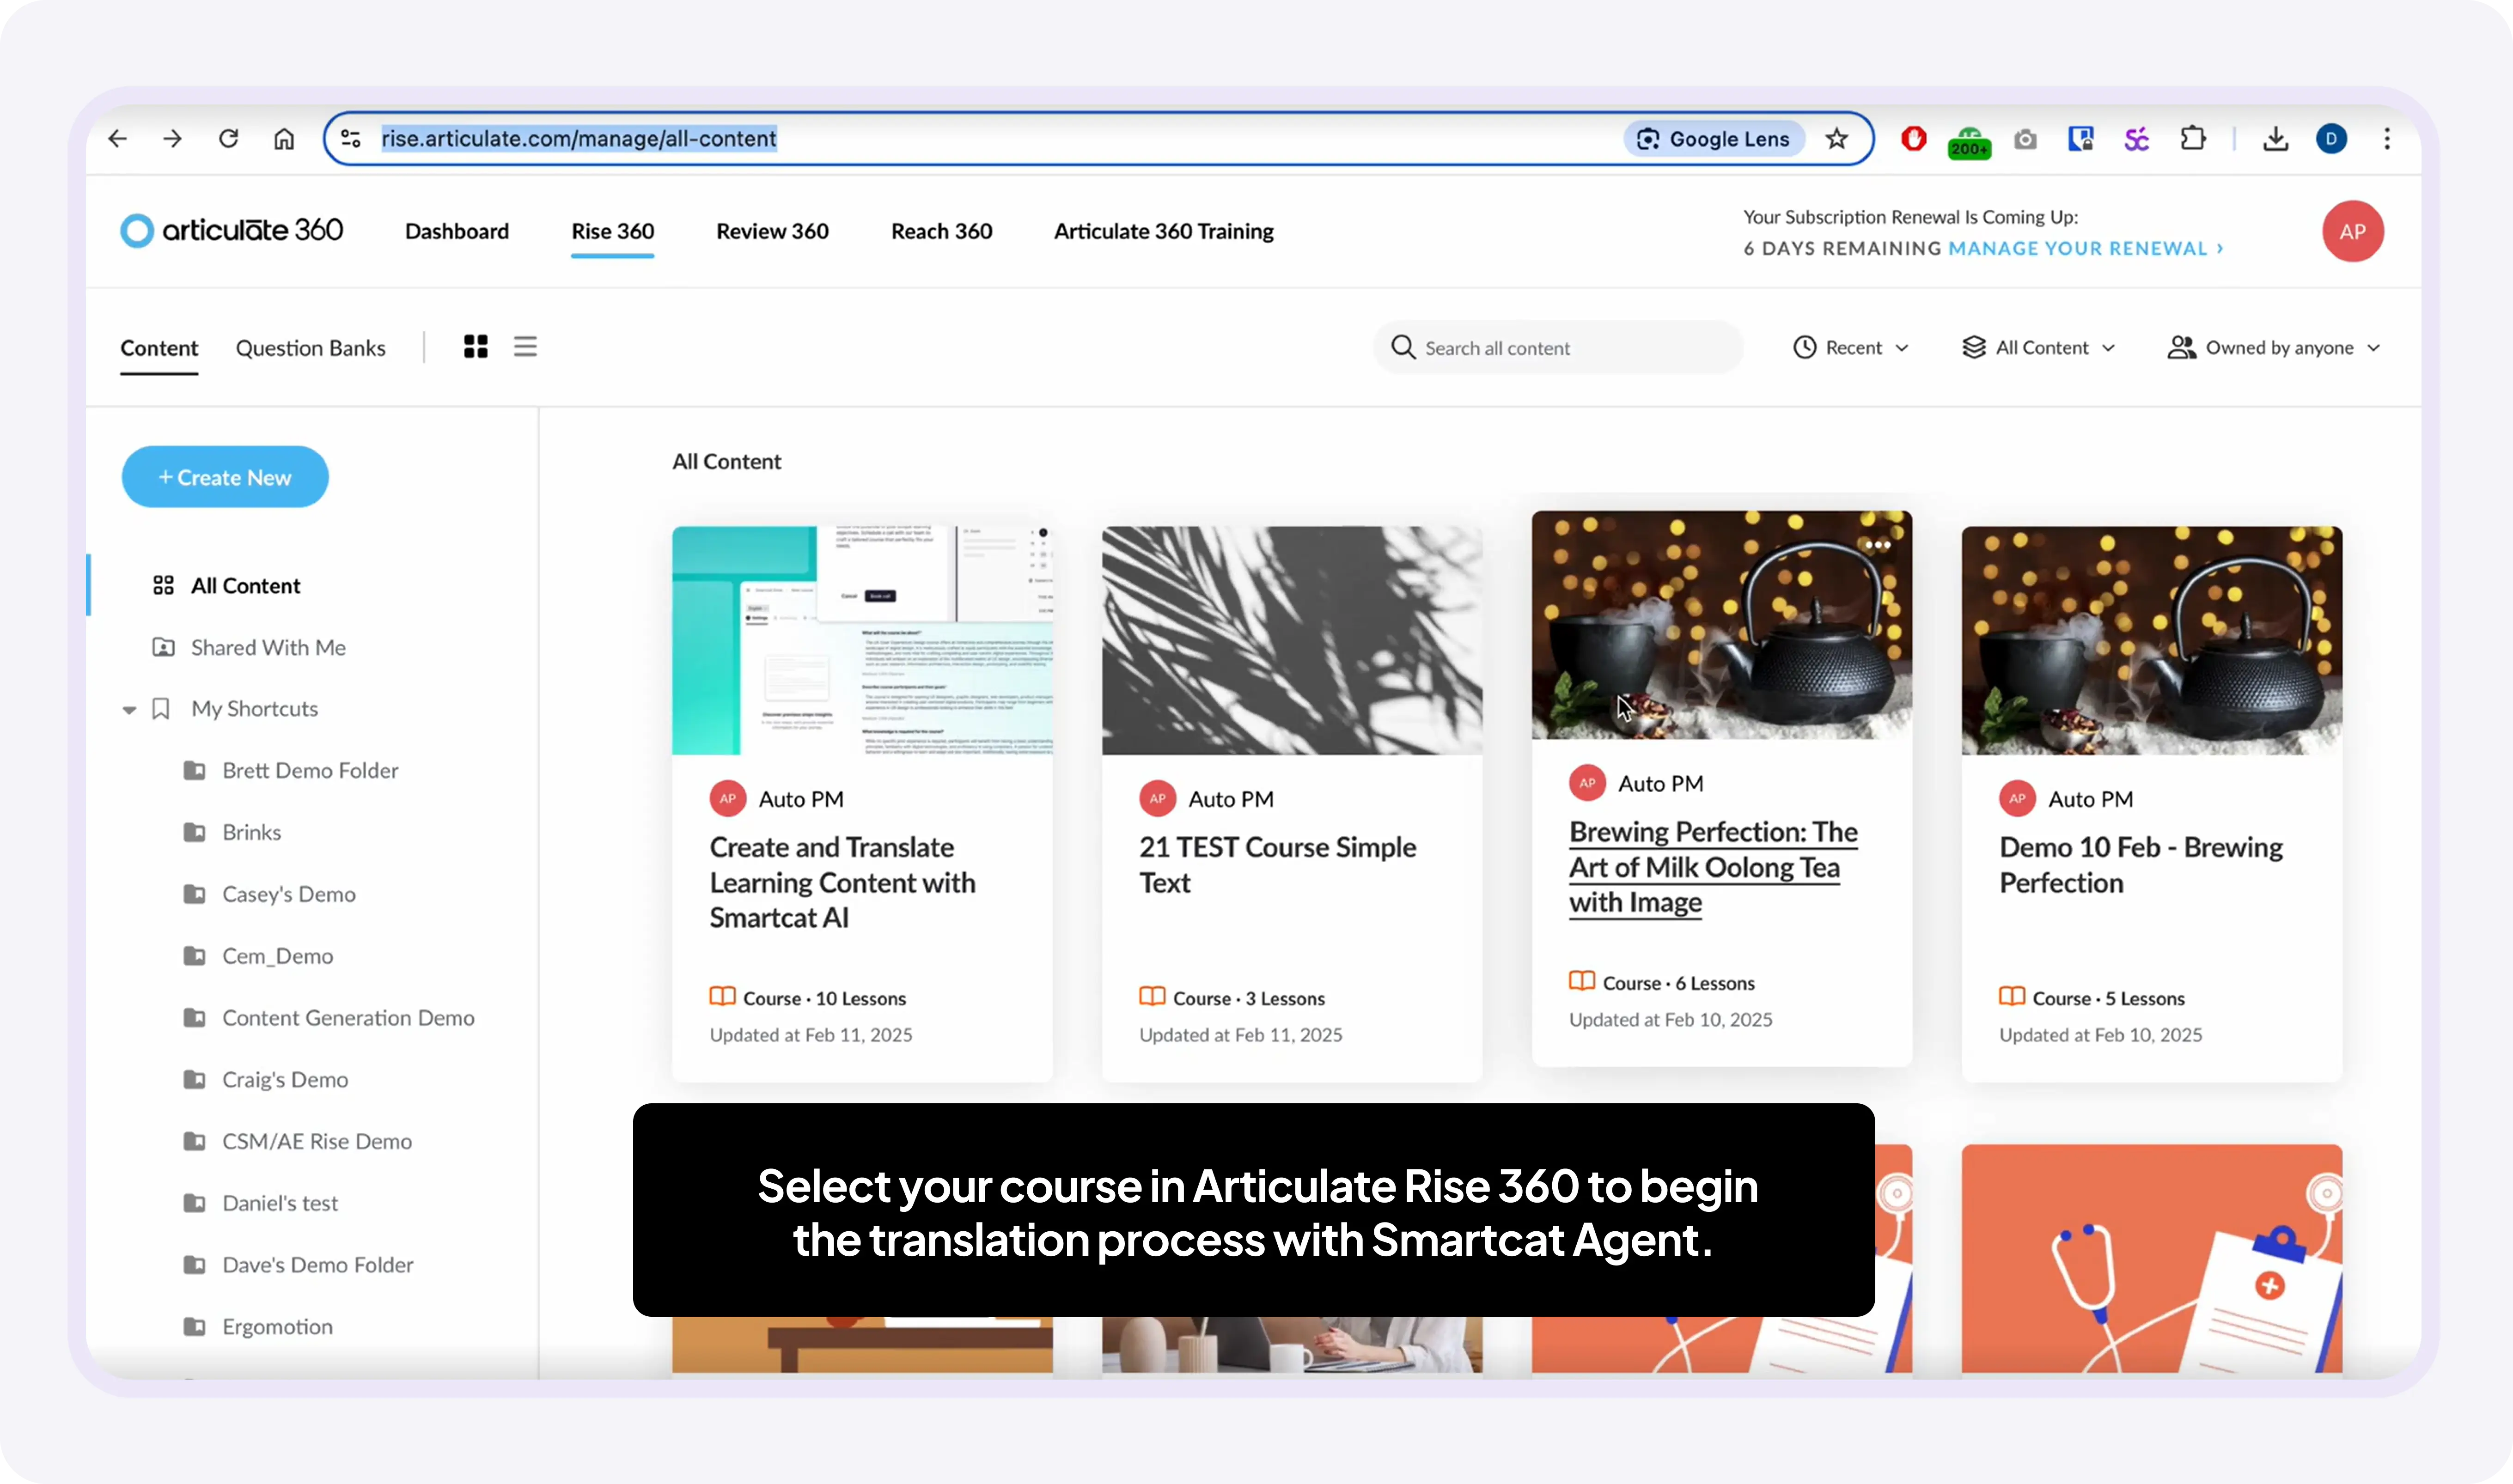2513x1484 pixels.
Task: Click the red Opera-style extension icon
Action: pyautogui.click(x=1914, y=138)
